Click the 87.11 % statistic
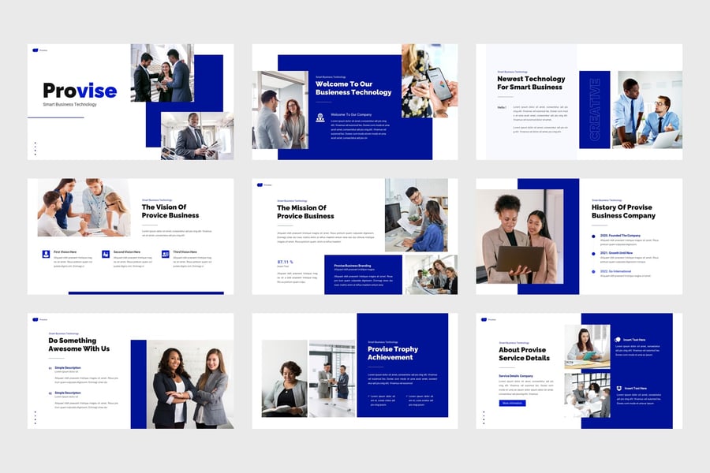The height and width of the screenshot is (473, 710). point(285,262)
